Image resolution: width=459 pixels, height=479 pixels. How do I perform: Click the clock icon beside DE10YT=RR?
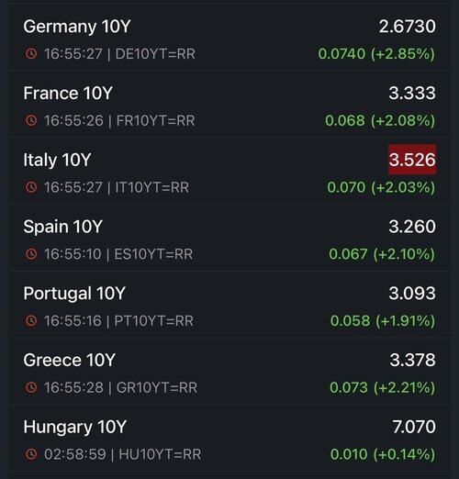[x=31, y=53]
